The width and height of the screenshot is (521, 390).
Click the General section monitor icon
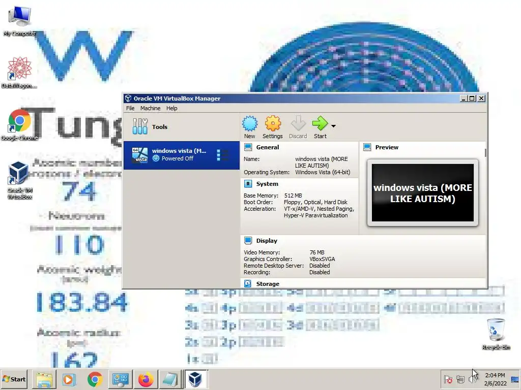coord(248,147)
